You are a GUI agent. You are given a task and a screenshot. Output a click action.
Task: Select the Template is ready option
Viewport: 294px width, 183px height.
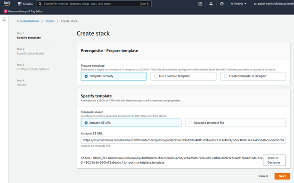[x=114, y=76]
